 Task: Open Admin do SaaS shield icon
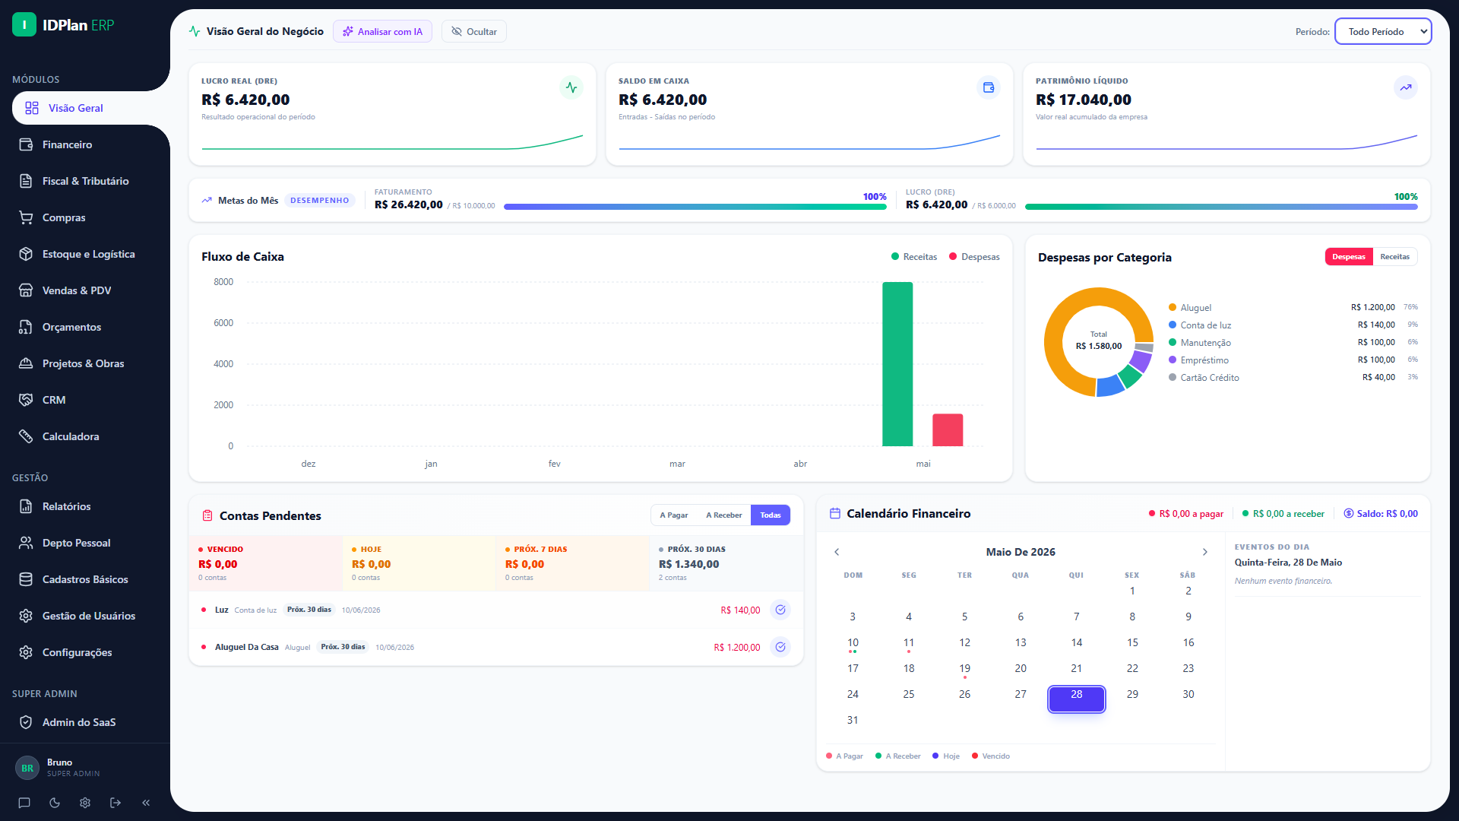(26, 722)
